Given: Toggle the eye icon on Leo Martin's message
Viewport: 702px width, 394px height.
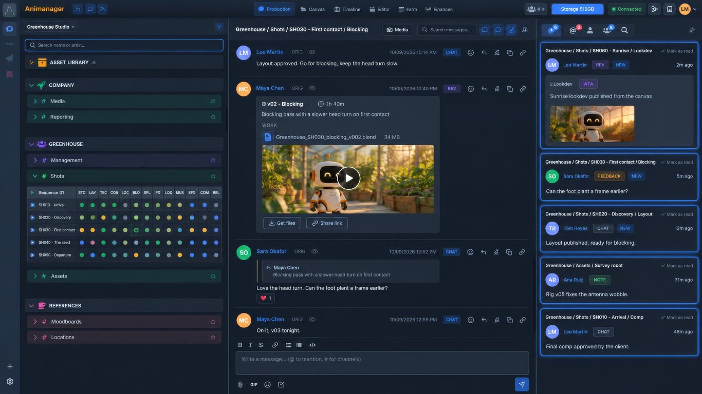Looking at the screenshot, I should coord(312,52).
